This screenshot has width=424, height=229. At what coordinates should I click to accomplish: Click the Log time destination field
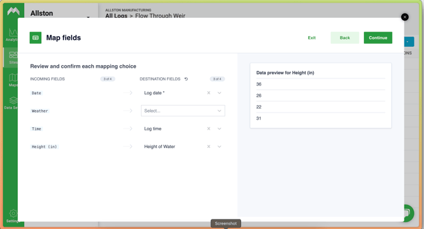pos(183,128)
